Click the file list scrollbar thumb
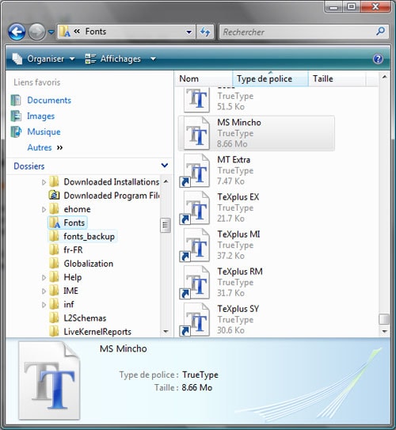396x430 pixels. tap(384, 319)
